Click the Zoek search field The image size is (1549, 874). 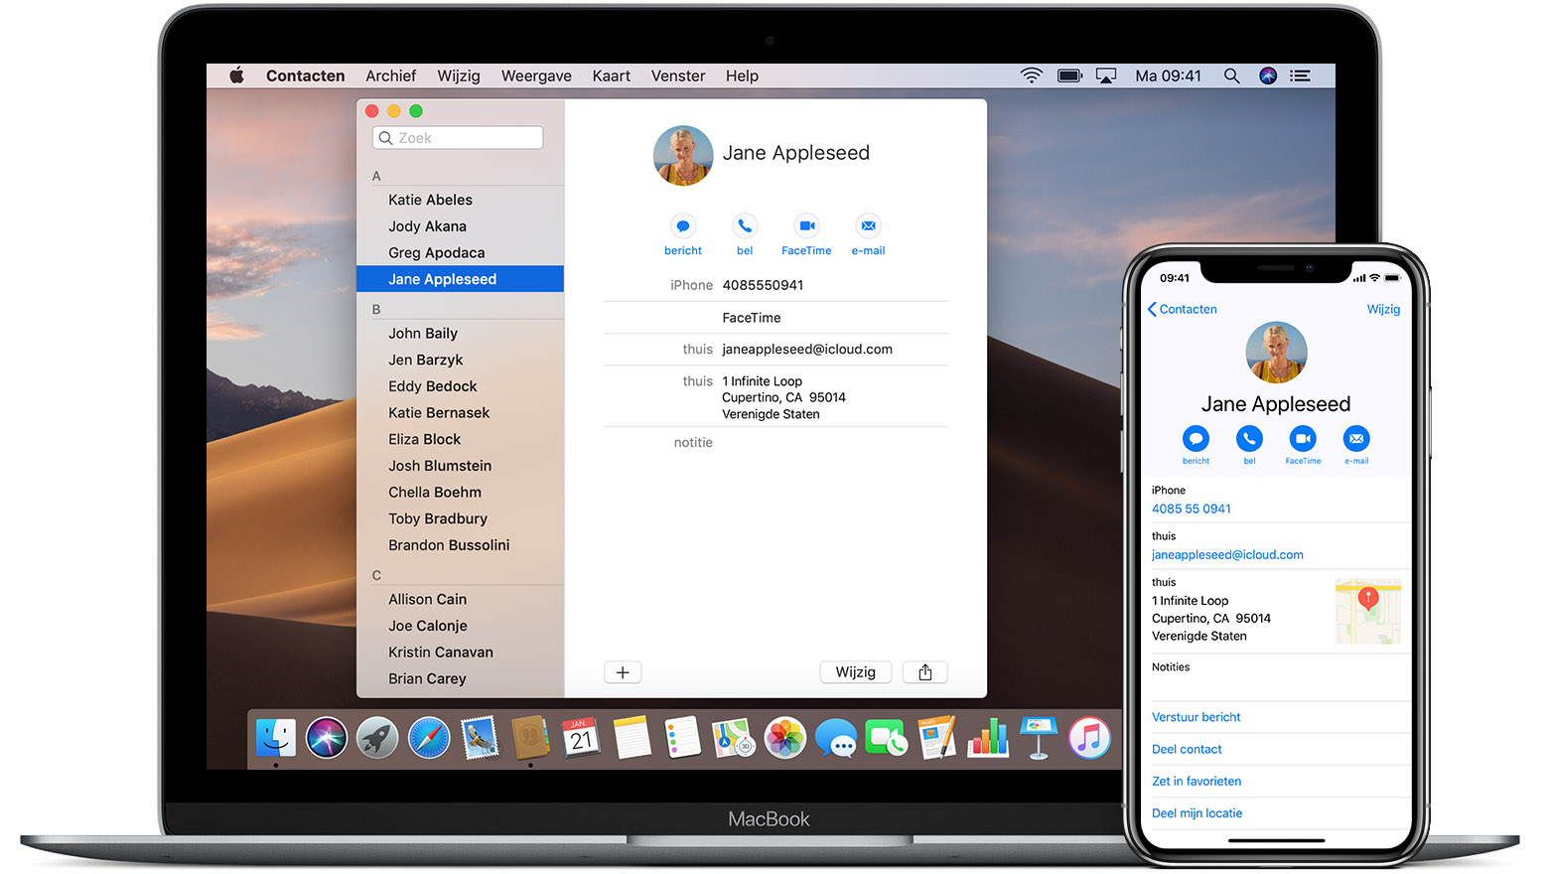coord(458,138)
